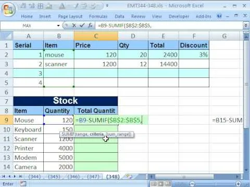Click the A-shaped icon in Quick Access Toolbar
Viewport: 250px width, 187px height.
(62, 6)
